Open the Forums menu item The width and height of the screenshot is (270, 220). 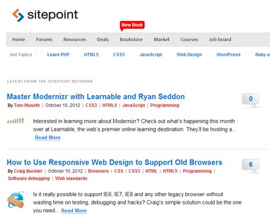point(44,39)
